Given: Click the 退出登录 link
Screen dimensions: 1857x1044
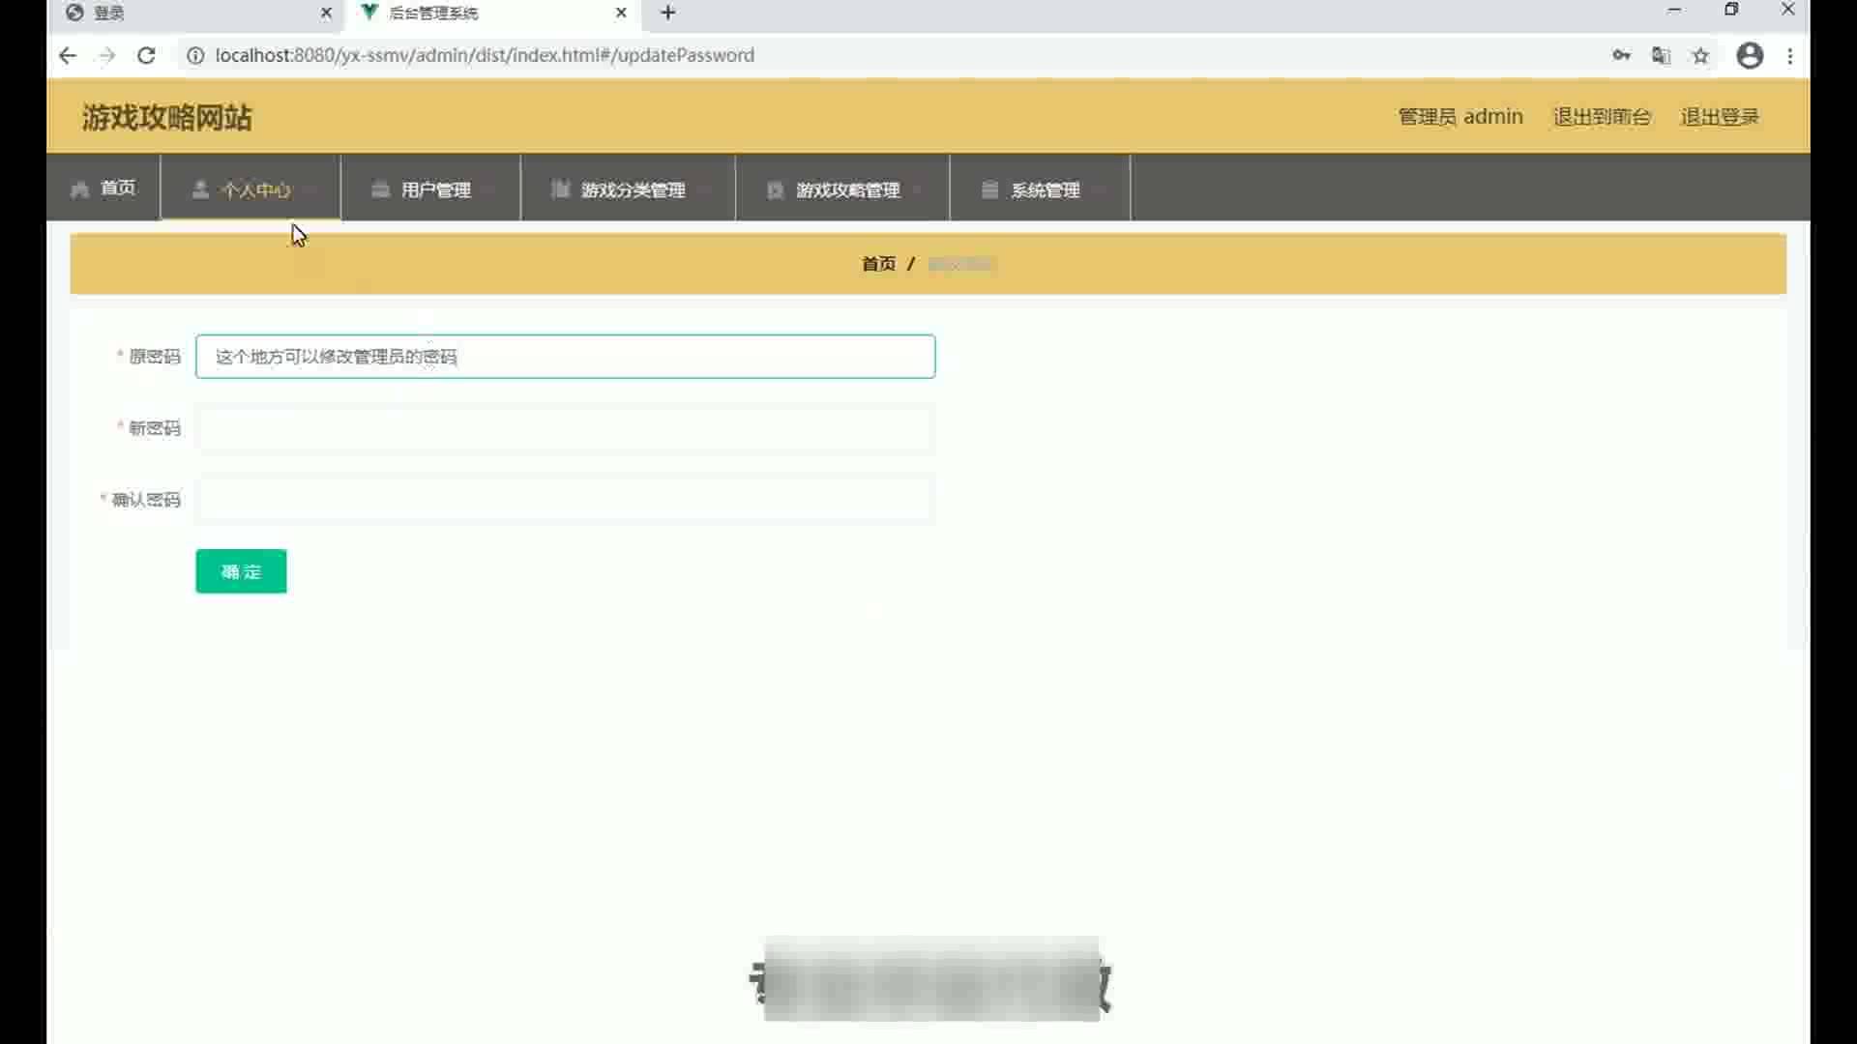Looking at the screenshot, I should pos(1719,117).
